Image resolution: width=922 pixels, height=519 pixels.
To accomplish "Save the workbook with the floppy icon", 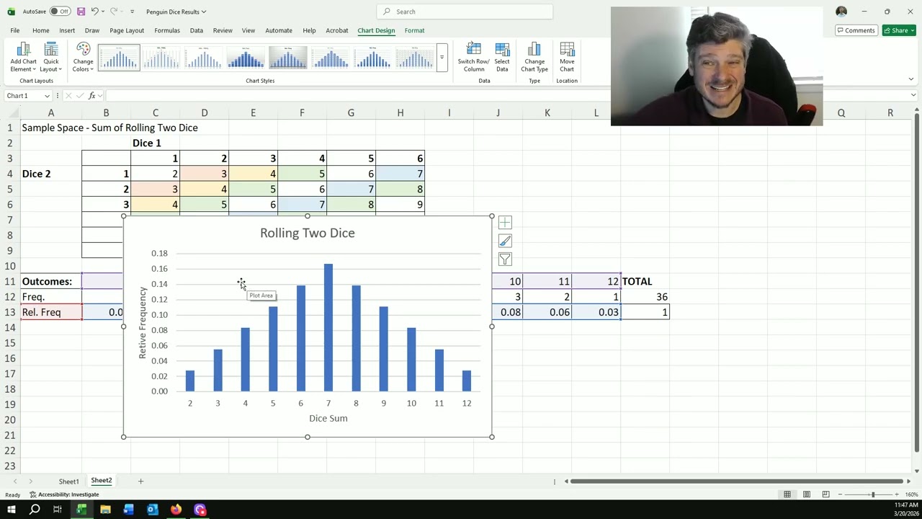I will 81,12.
